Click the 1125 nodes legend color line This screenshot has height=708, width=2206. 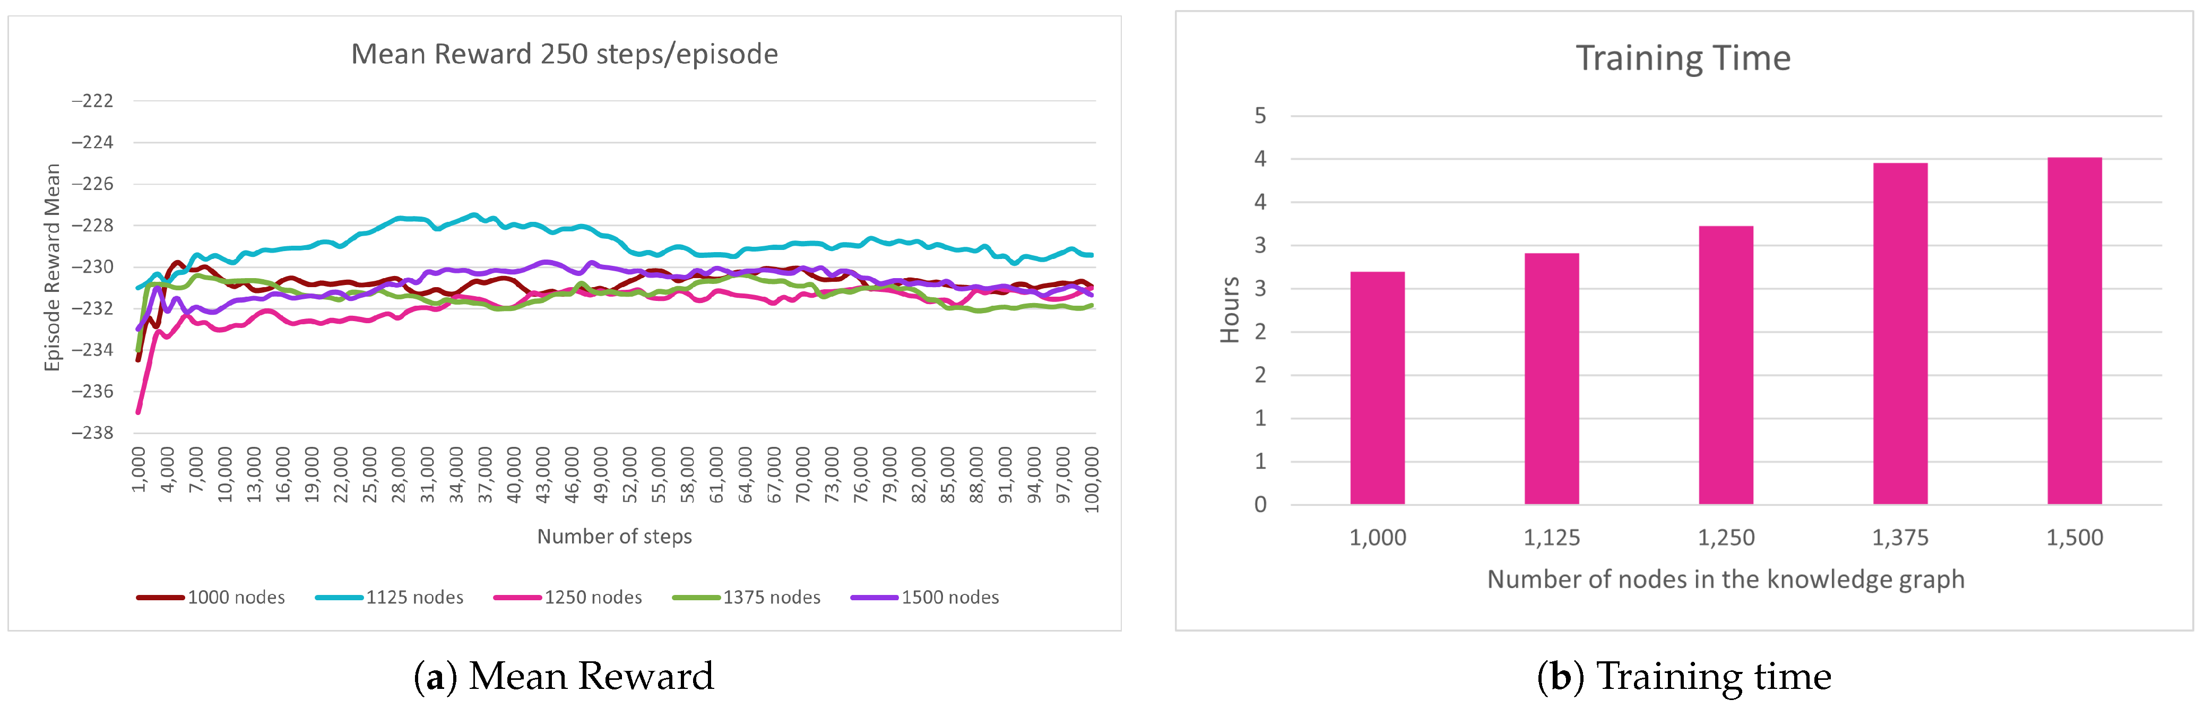[x=338, y=598]
